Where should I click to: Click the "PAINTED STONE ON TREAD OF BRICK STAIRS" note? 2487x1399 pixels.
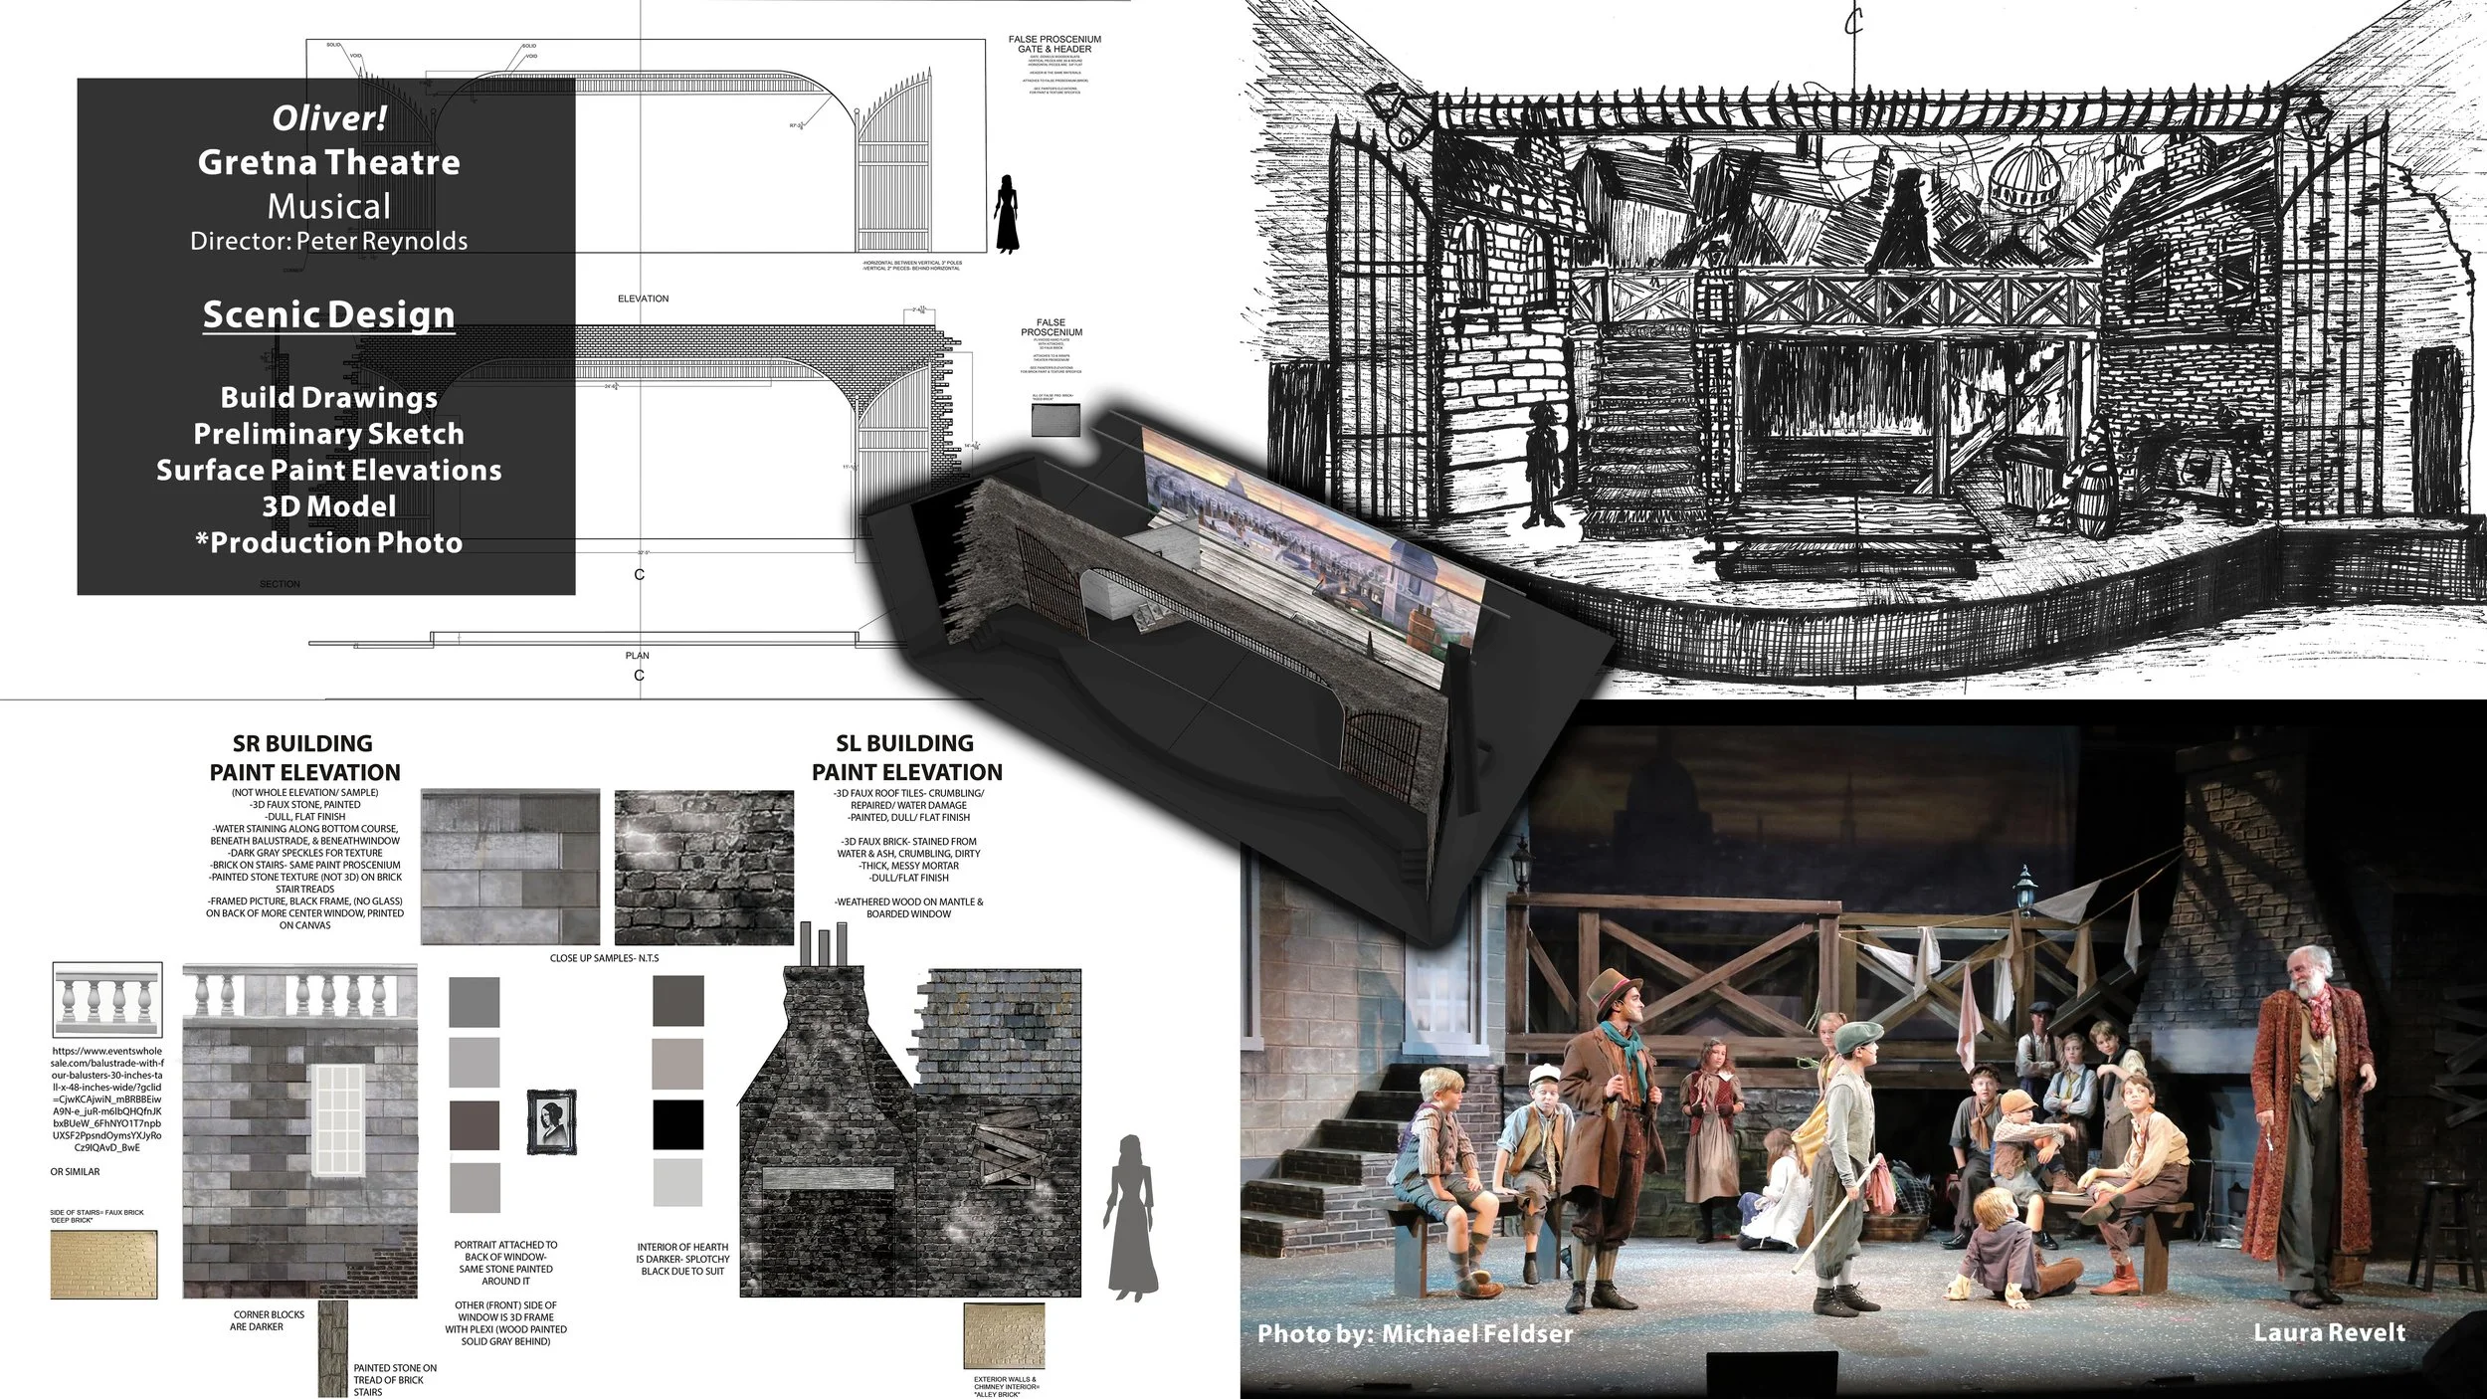pyautogui.click(x=395, y=1380)
